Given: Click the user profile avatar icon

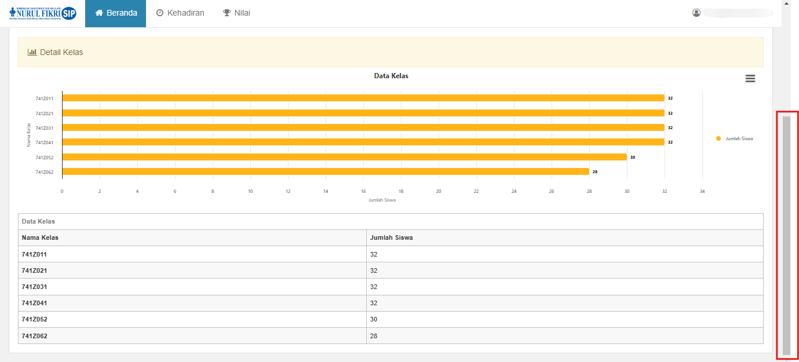Looking at the screenshot, I should pos(696,13).
